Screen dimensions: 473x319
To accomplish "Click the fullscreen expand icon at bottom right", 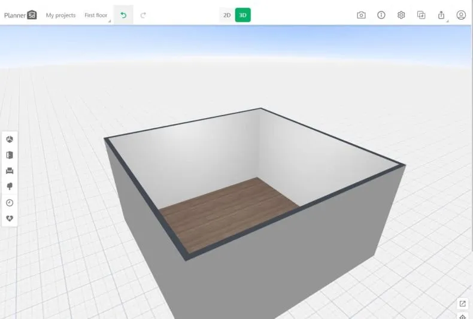I will coord(462,303).
